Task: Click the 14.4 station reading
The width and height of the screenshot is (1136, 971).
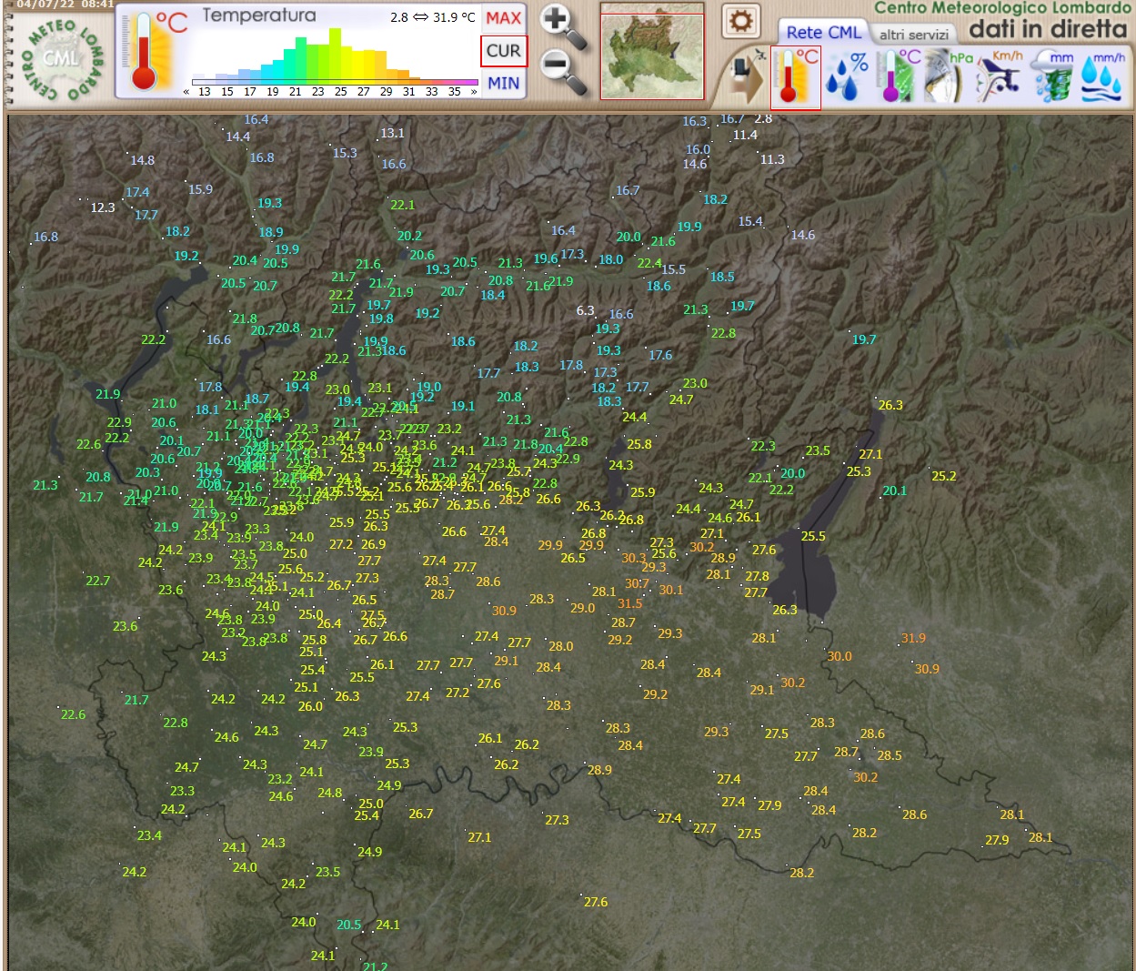Action: tap(237, 137)
